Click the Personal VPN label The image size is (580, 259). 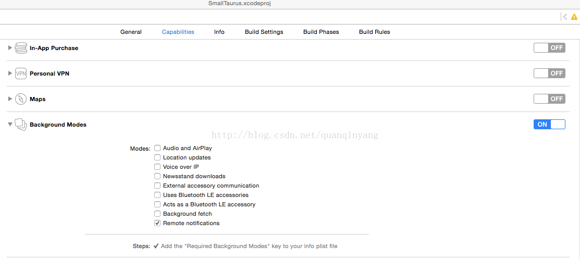tap(50, 73)
